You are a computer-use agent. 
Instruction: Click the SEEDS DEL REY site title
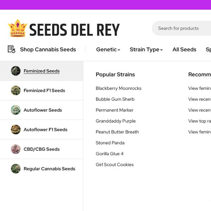pos(75,30)
